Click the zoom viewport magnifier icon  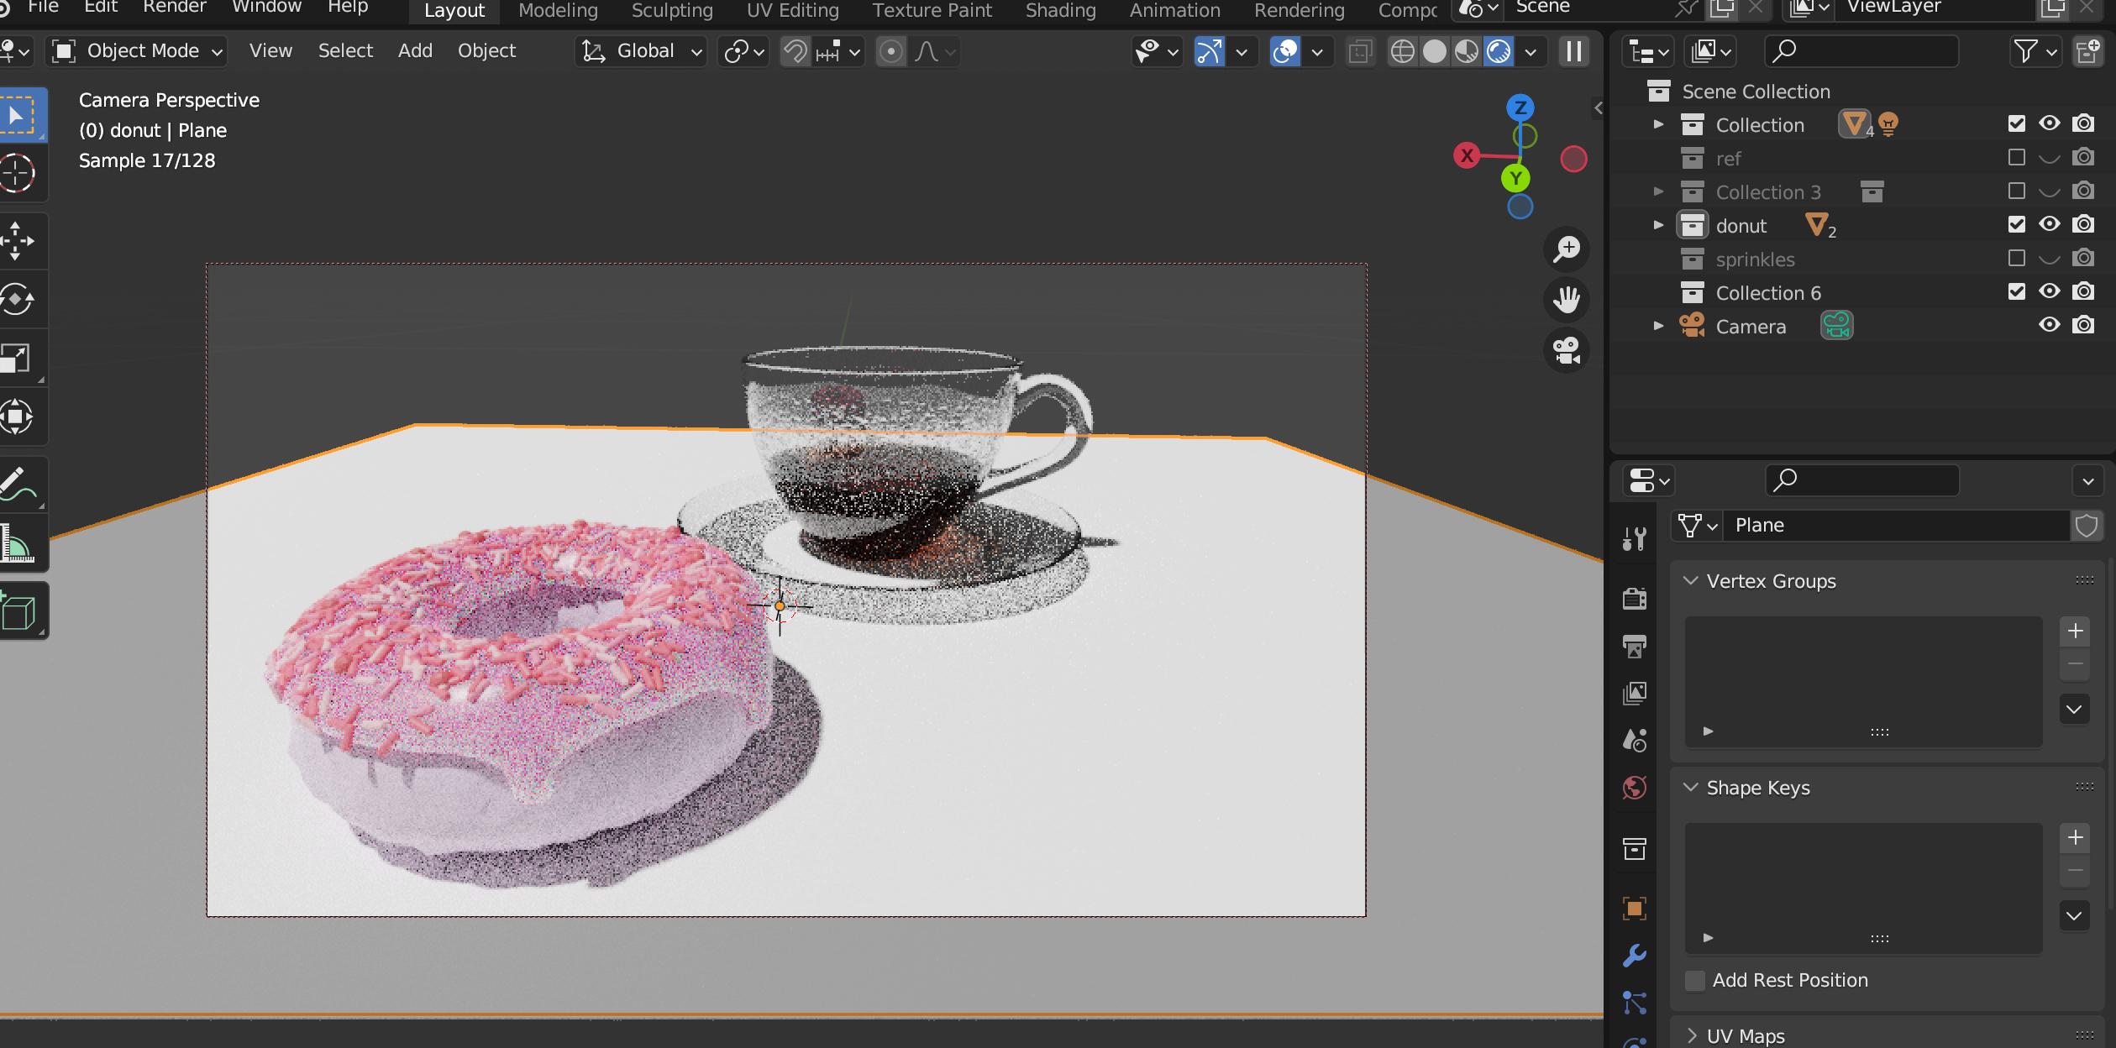1567,249
